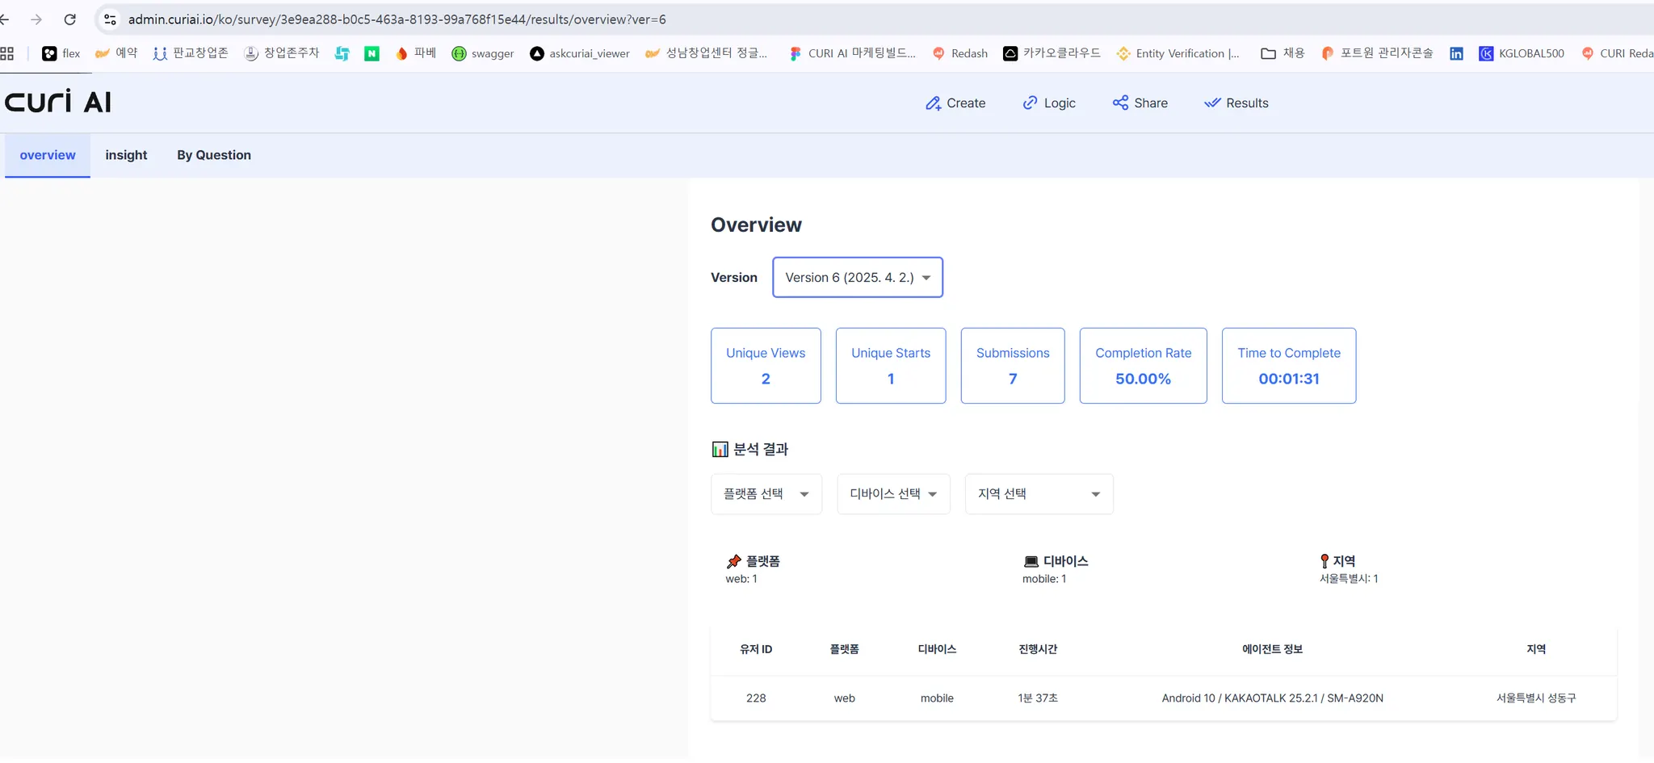1654x763 pixels.
Task: Open the Create menu
Action: coord(955,103)
